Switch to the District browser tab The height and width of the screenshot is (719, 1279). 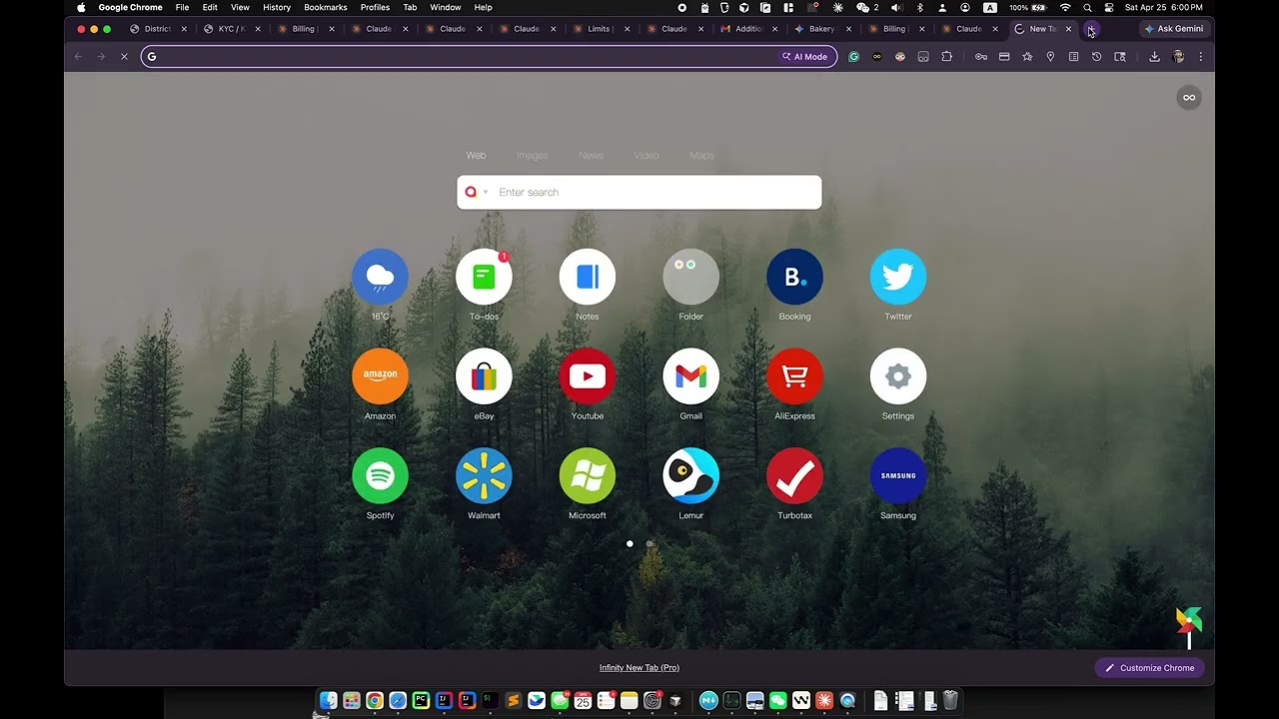[157, 29]
